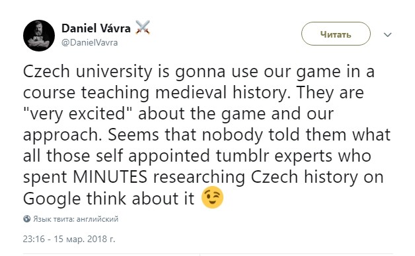Open Daniel Vávra's profile avatar photo
The image size is (415, 256).
(x=39, y=36)
